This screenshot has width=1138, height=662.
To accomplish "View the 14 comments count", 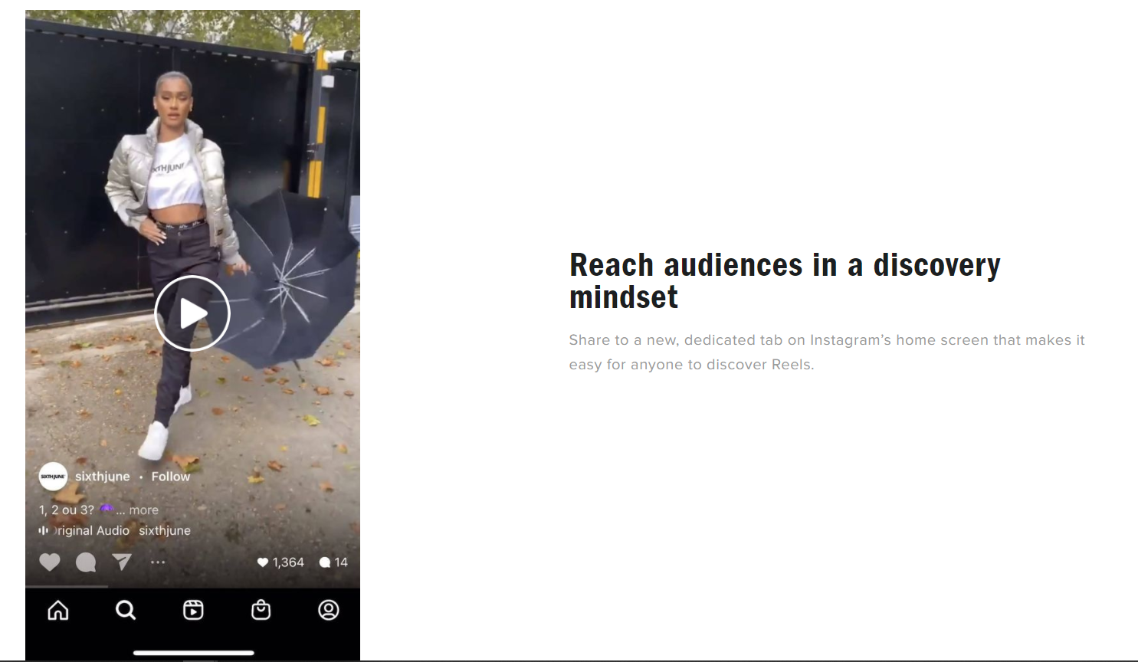I will [x=333, y=562].
